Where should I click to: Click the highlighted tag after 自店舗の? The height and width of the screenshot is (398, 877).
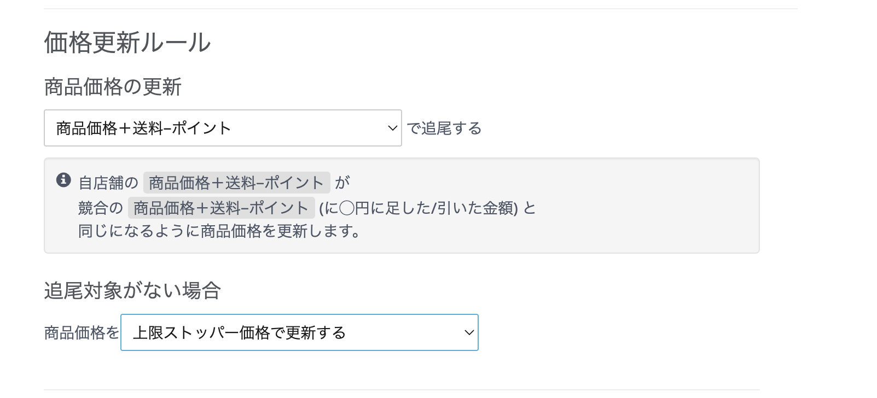tap(236, 183)
